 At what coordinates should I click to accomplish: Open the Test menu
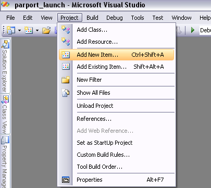click(x=158, y=18)
